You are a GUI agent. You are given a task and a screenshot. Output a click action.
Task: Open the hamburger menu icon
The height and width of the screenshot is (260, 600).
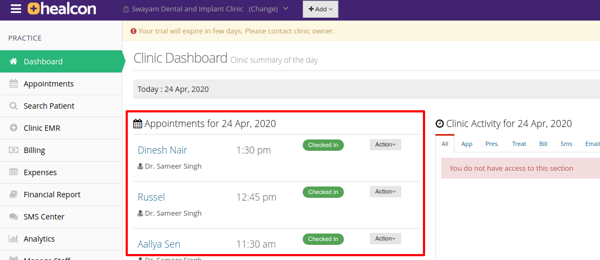coord(16,9)
